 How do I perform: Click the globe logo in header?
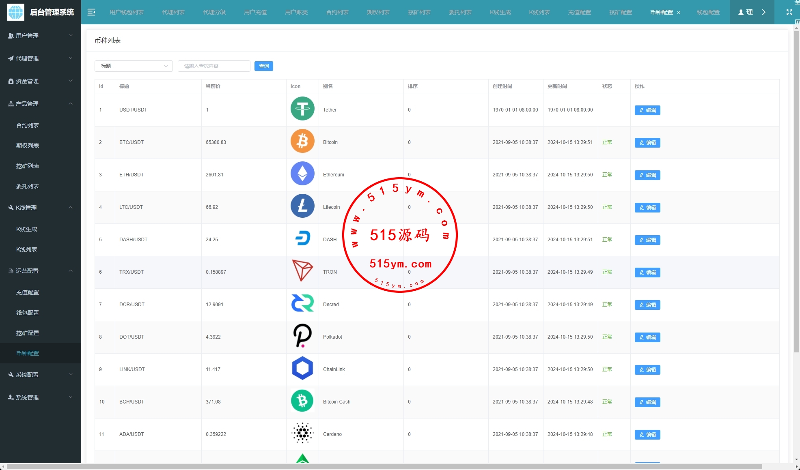(16, 12)
